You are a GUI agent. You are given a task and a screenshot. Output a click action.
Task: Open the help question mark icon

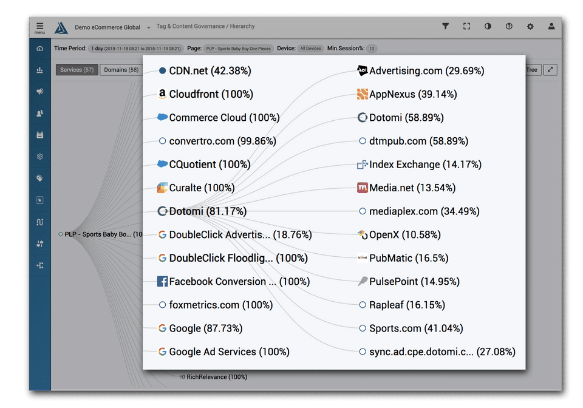[x=509, y=27]
